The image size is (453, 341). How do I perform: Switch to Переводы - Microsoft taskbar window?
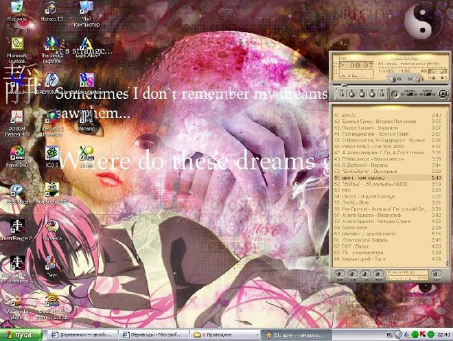coord(154,335)
